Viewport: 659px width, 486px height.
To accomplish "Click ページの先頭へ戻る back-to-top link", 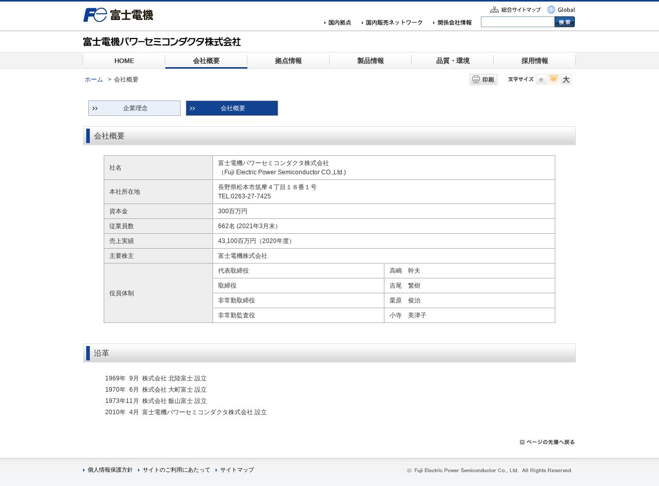I will pyautogui.click(x=547, y=442).
